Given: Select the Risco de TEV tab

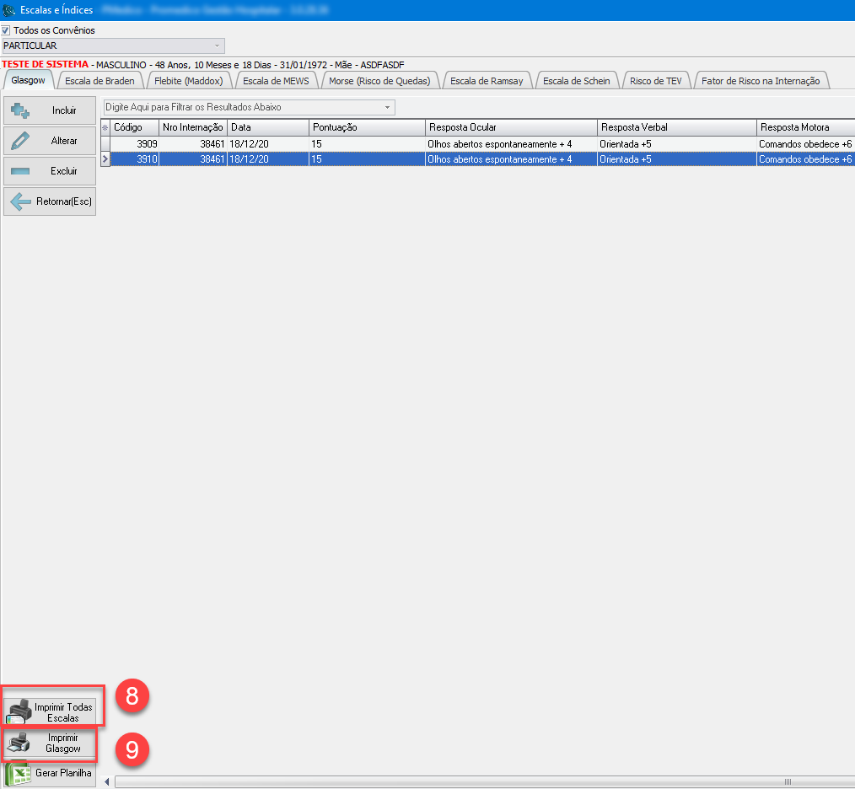Looking at the screenshot, I should coord(657,81).
